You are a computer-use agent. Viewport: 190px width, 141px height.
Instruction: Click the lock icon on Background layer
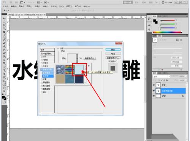(183, 96)
